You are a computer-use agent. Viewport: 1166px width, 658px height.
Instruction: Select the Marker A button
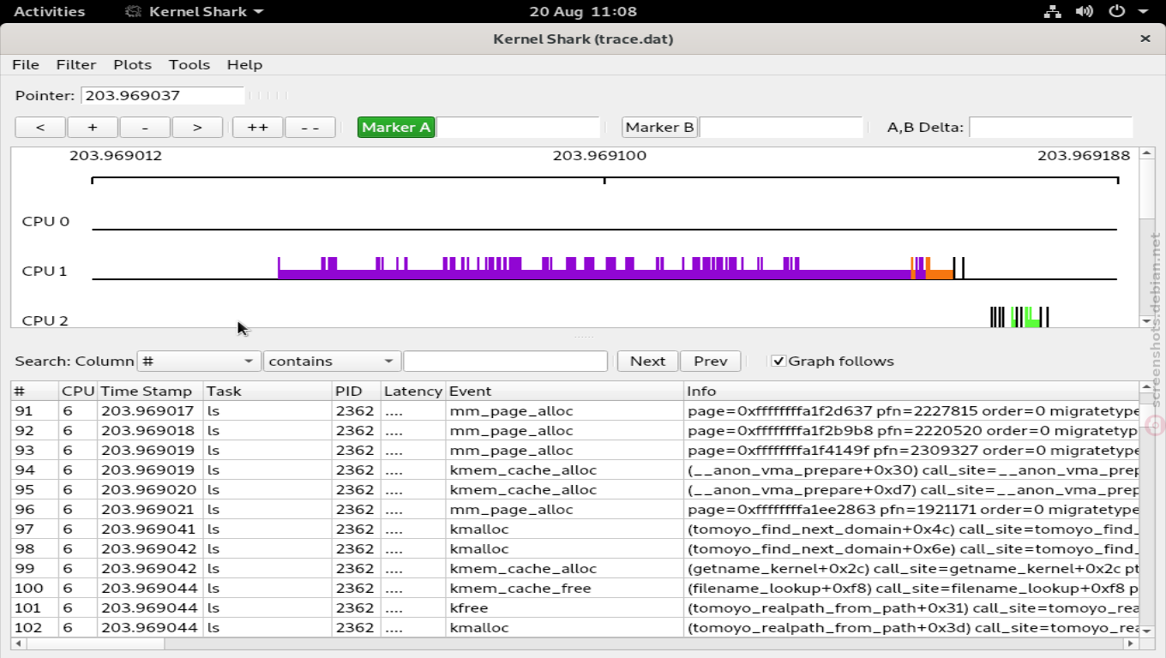396,127
